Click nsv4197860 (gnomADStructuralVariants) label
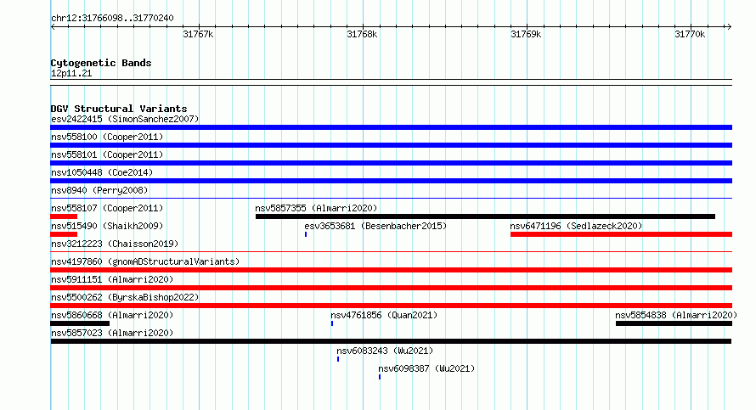The width and height of the screenshot is (756, 410). (x=145, y=261)
